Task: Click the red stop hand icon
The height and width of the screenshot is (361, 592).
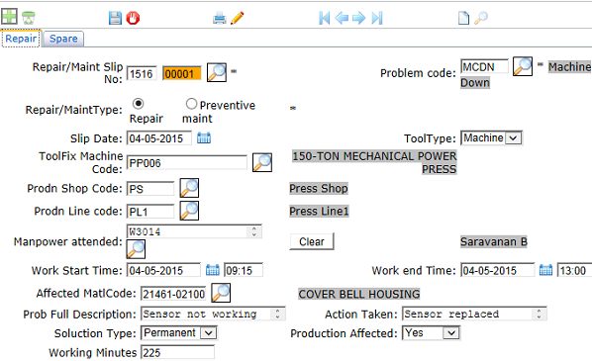Action: coord(133,18)
